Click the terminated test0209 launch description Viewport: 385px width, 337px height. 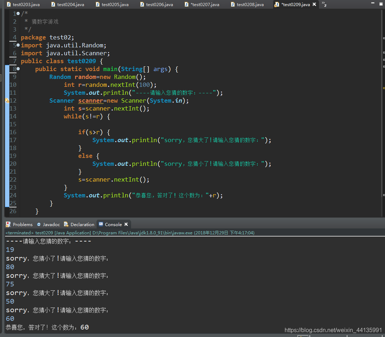(x=130, y=233)
